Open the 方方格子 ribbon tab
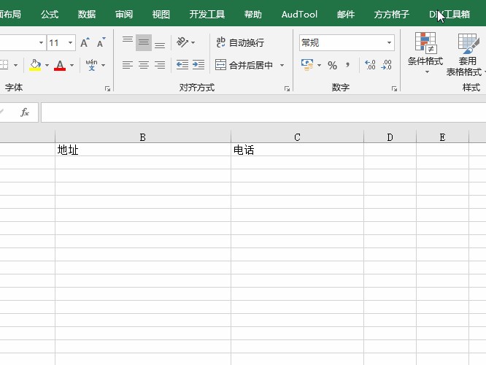This screenshot has width=486, height=365. [392, 15]
